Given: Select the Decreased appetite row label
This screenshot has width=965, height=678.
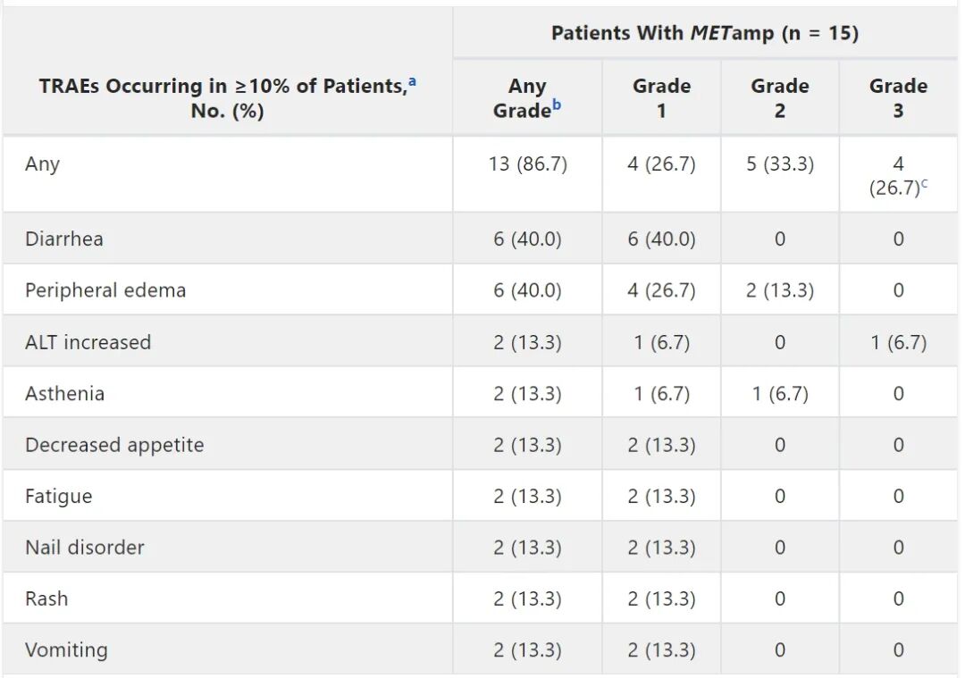Looking at the screenshot, I should click(x=114, y=445).
